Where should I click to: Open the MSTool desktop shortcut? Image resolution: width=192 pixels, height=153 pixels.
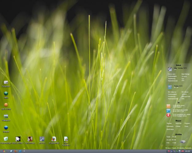click(x=42, y=139)
